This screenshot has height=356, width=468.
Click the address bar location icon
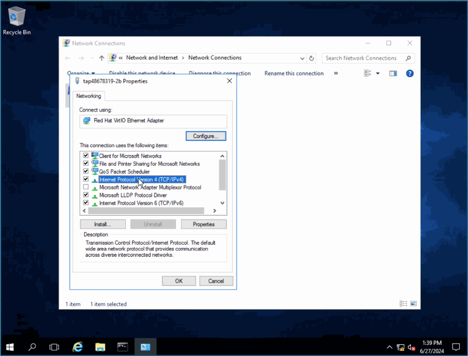tap(113, 58)
